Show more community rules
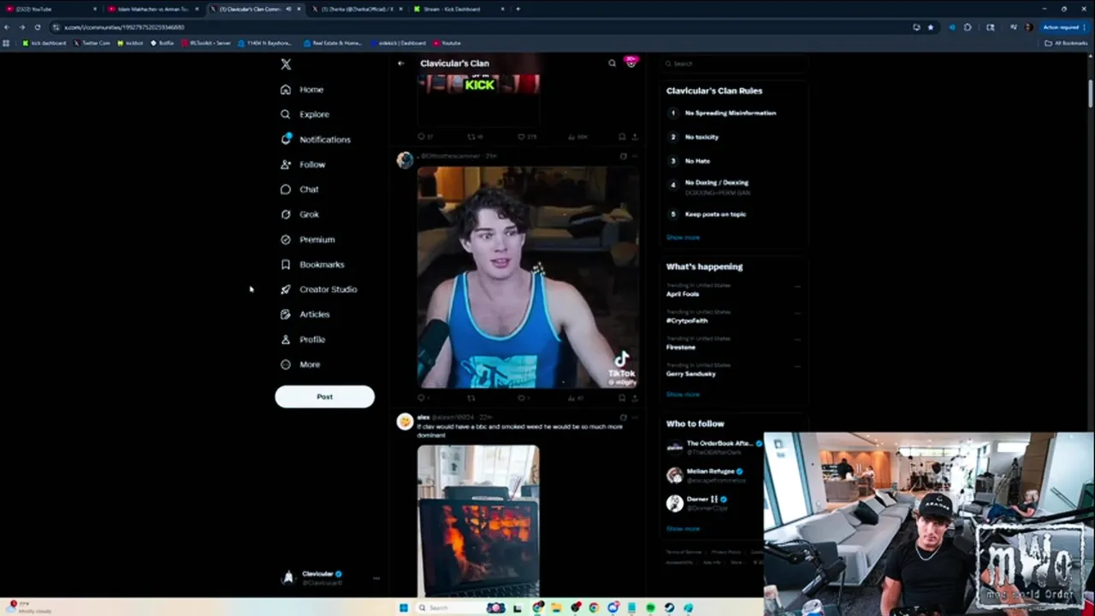Screen dimensions: 1095x616 (x=683, y=237)
